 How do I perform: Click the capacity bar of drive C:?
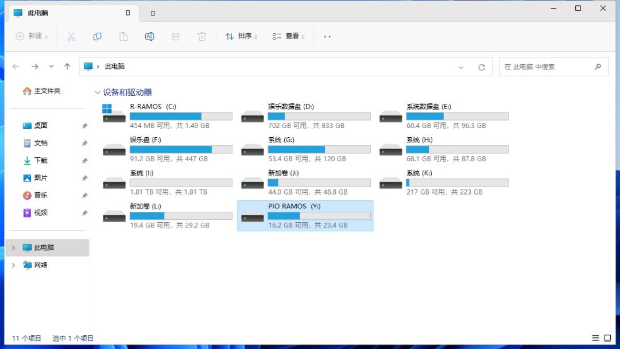click(x=181, y=115)
